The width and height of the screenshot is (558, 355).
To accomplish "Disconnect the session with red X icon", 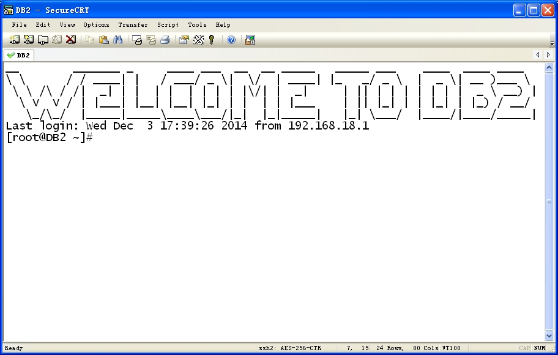I will [71, 40].
